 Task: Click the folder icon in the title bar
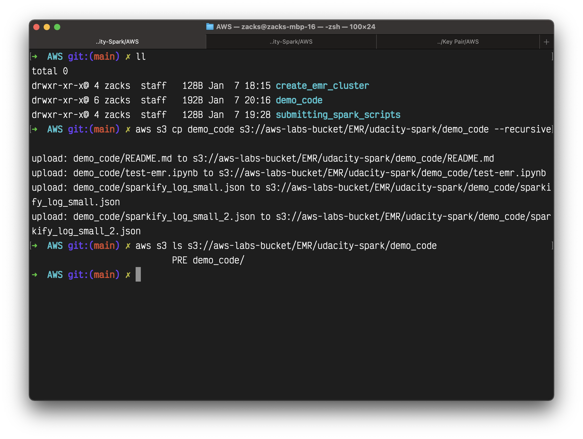pos(210,26)
